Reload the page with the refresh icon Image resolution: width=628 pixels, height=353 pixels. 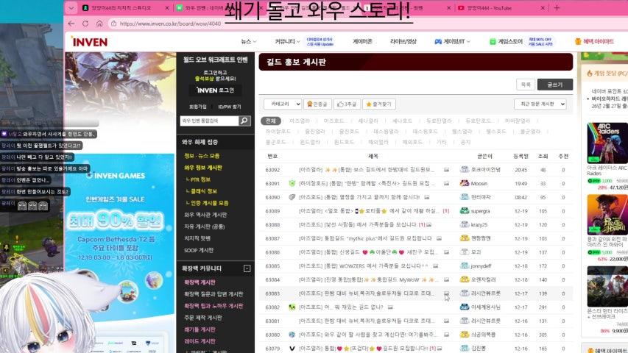[x=85, y=24]
